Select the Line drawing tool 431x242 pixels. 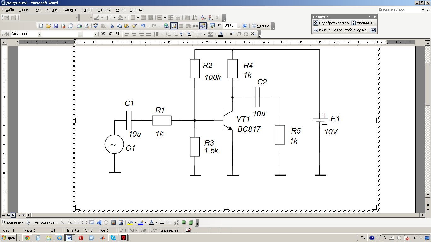tap(62, 222)
